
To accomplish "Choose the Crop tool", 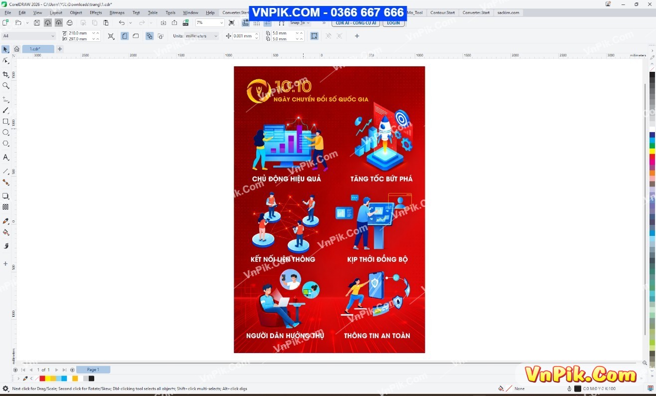I will point(5,74).
